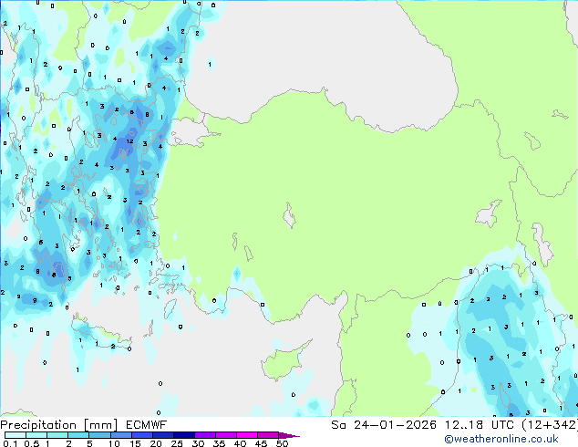Click the legend swatch between 0.1 and 0.5
Image resolution: width=578 pixels, height=447 pixels.
click(x=15, y=435)
